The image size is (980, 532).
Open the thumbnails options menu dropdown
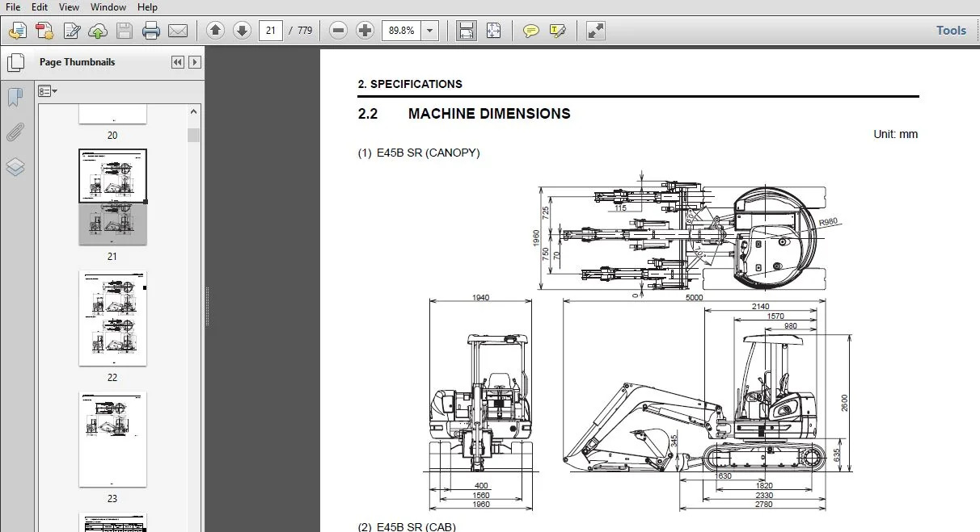(x=48, y=91)
